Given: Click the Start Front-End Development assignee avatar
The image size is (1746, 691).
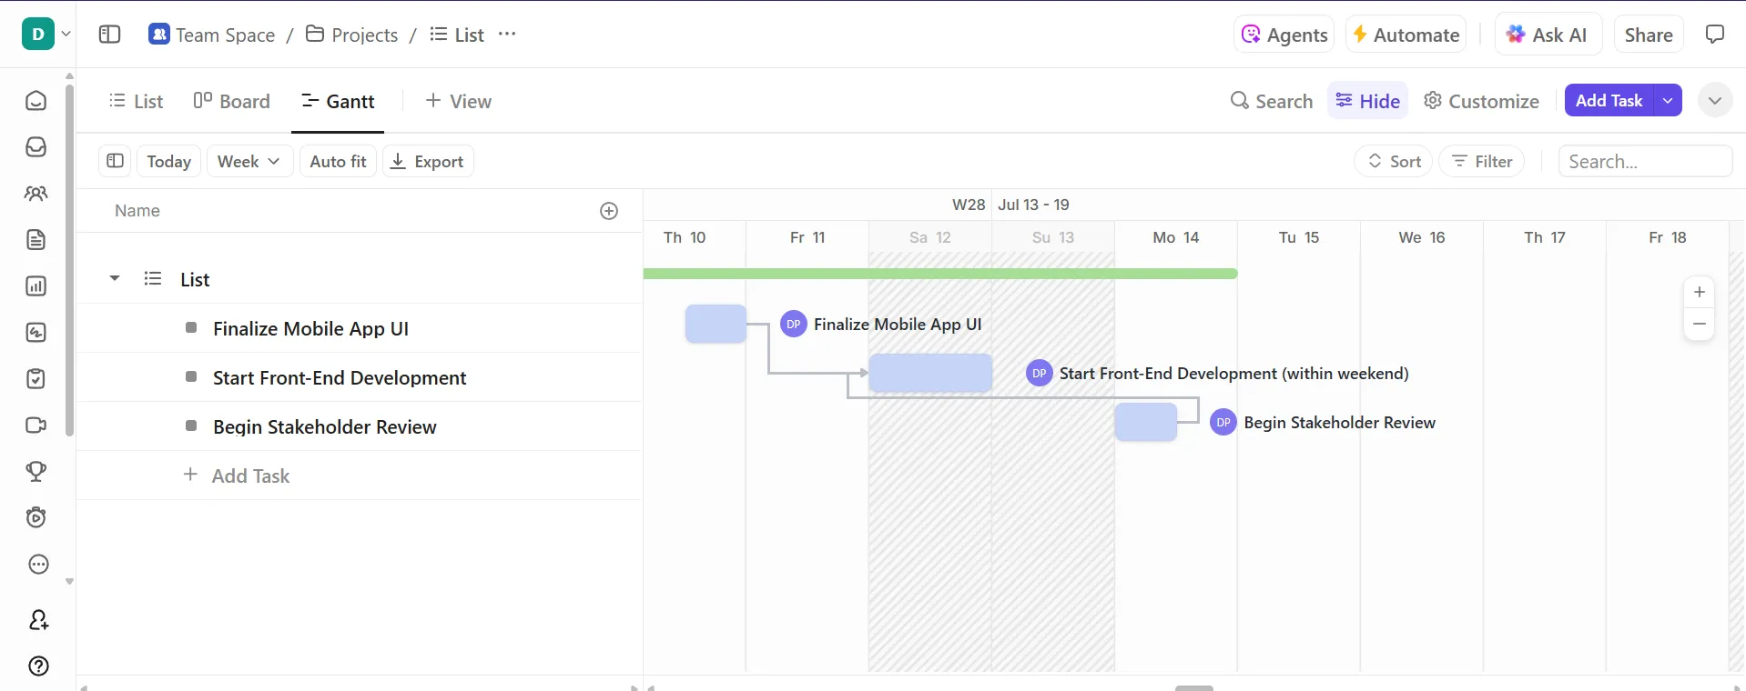Looking at the screenshot, I should (x=1040, y=374).
